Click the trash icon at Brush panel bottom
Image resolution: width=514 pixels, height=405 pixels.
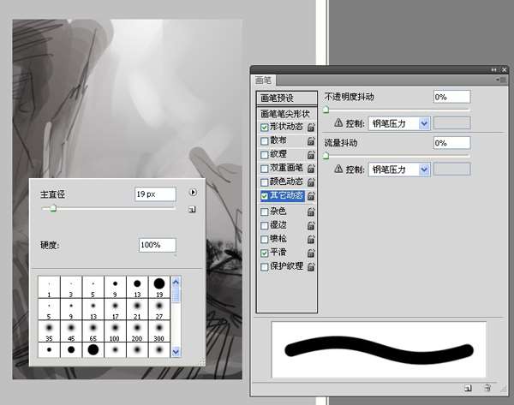click(487, 388)
